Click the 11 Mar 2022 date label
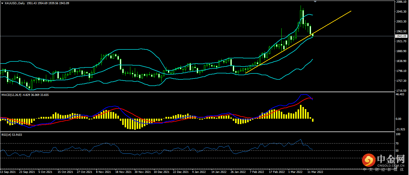The width and height of the screenshot is (409, 175). tap(315, 172)
